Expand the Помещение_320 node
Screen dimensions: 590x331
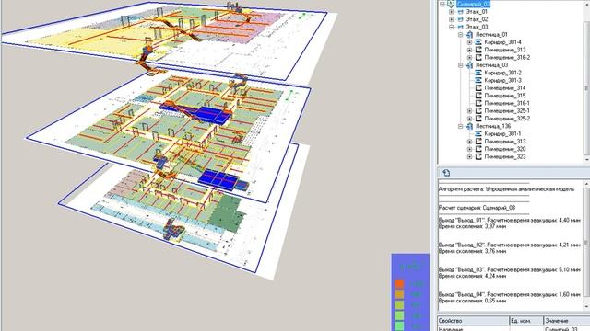(469, 149)
